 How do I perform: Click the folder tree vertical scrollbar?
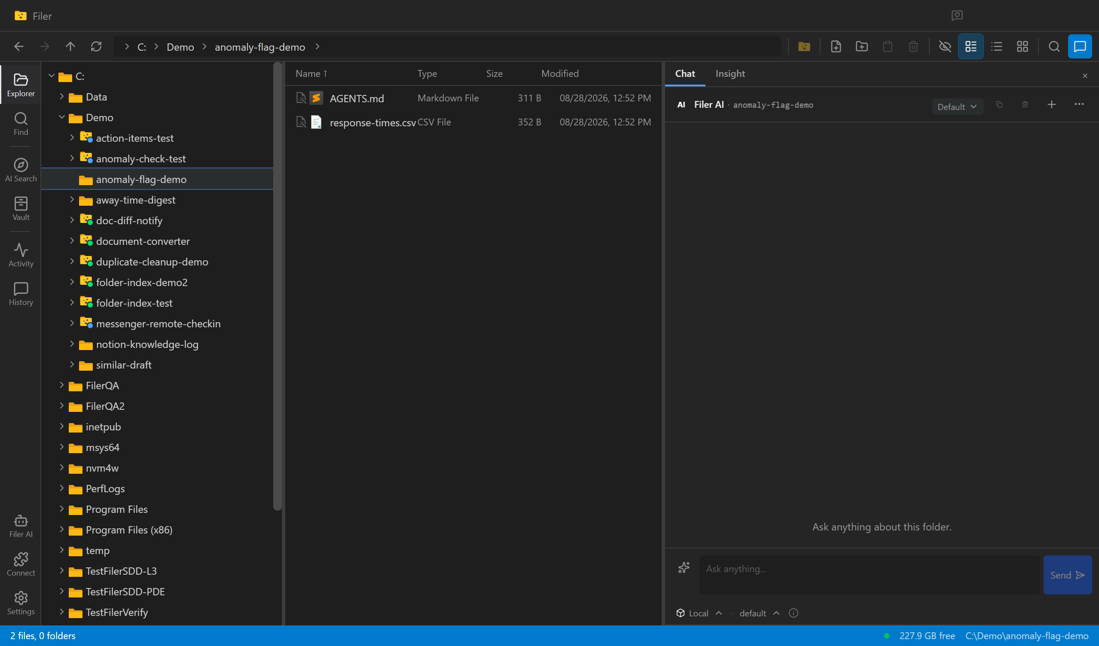(278, 286)
